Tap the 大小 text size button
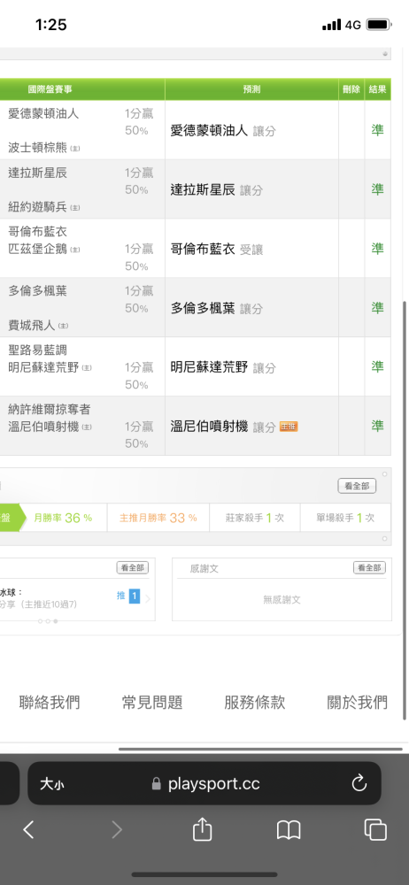409x885 pixels. (51, 784)
